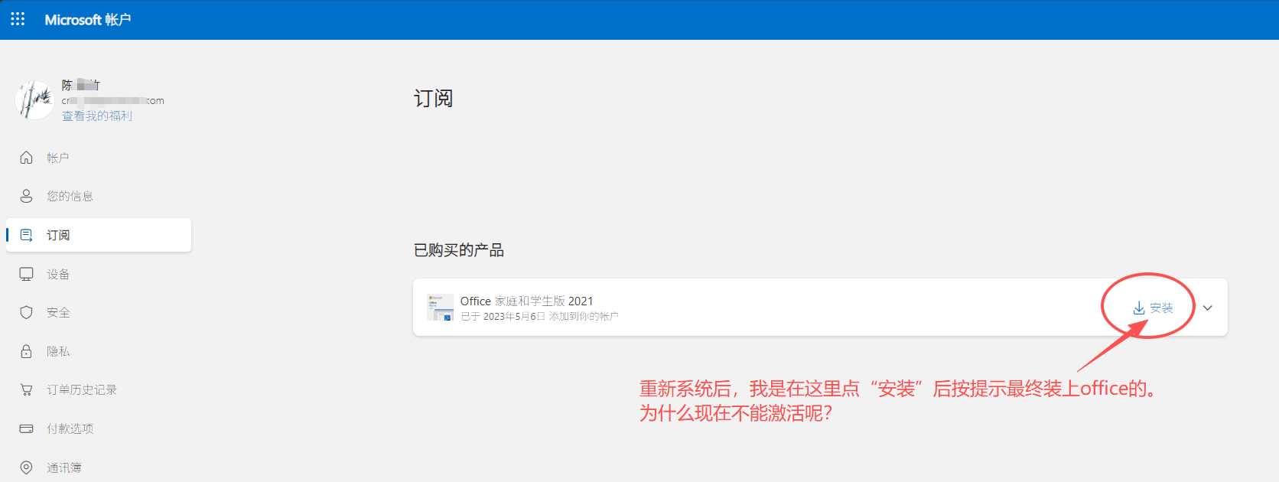Click the cart icon for 订单历史记录
Viewport: 1279px width, 482px height.
click(27, 389)
